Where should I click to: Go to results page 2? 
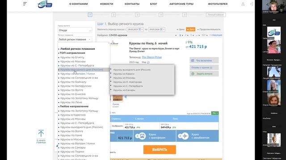pos(185,35)
